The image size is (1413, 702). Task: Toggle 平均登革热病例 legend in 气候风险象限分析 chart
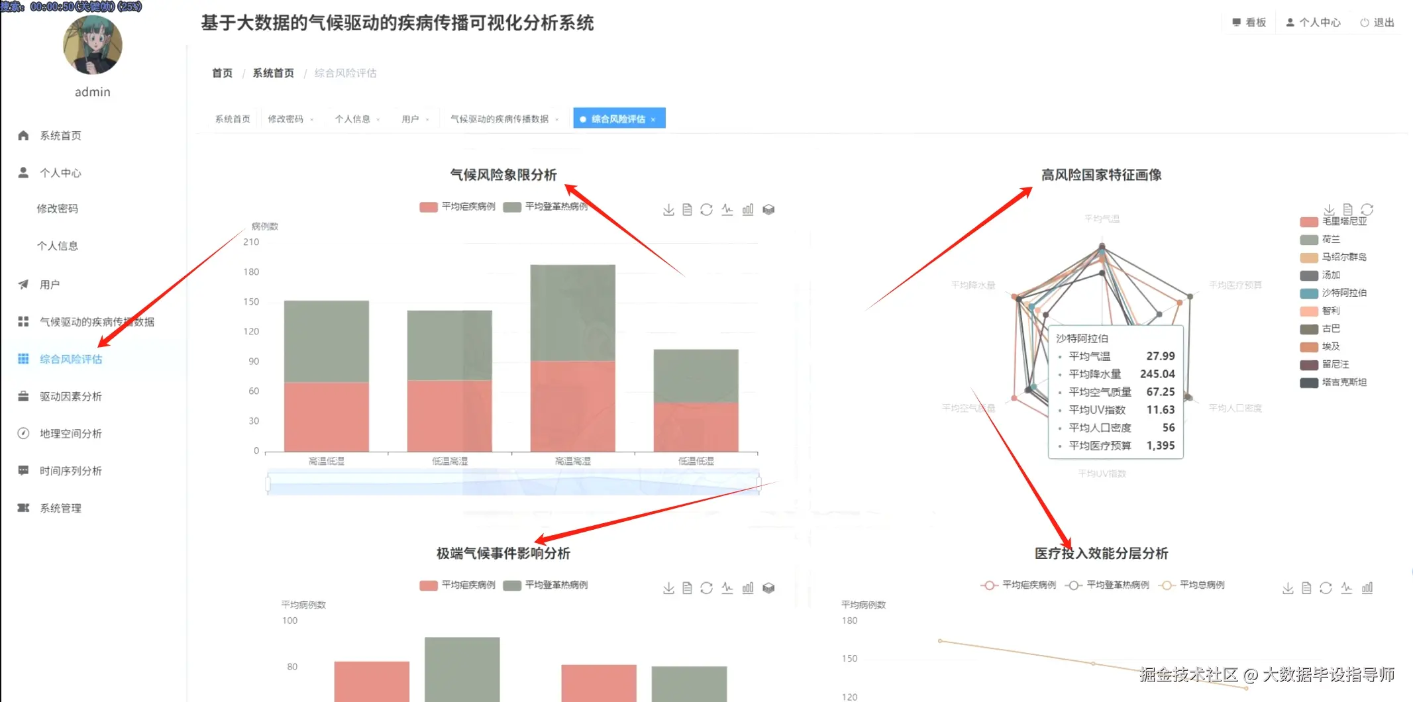545,207
